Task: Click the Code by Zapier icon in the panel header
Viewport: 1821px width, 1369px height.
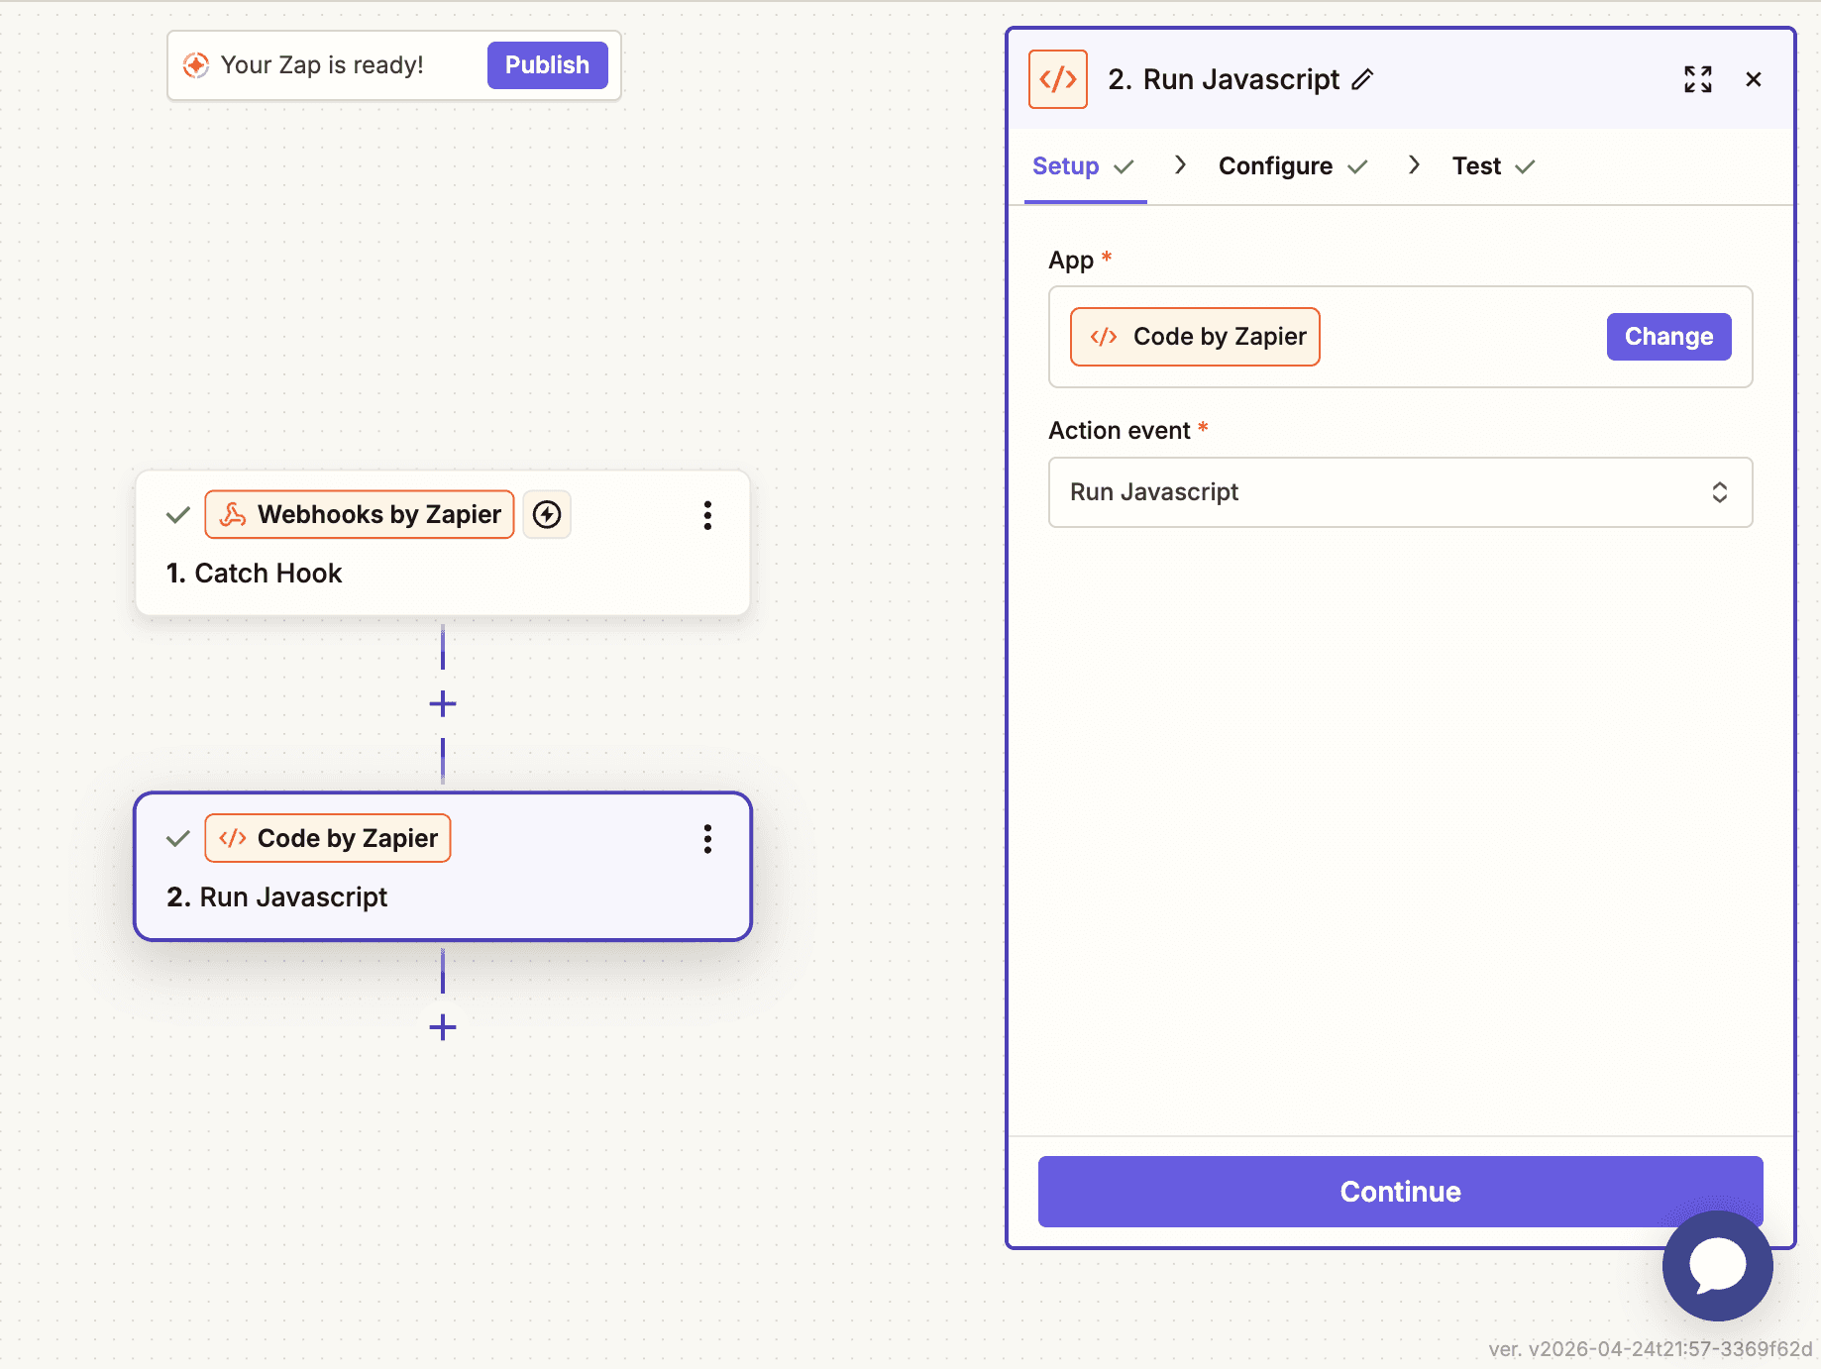Action: 1057,79
